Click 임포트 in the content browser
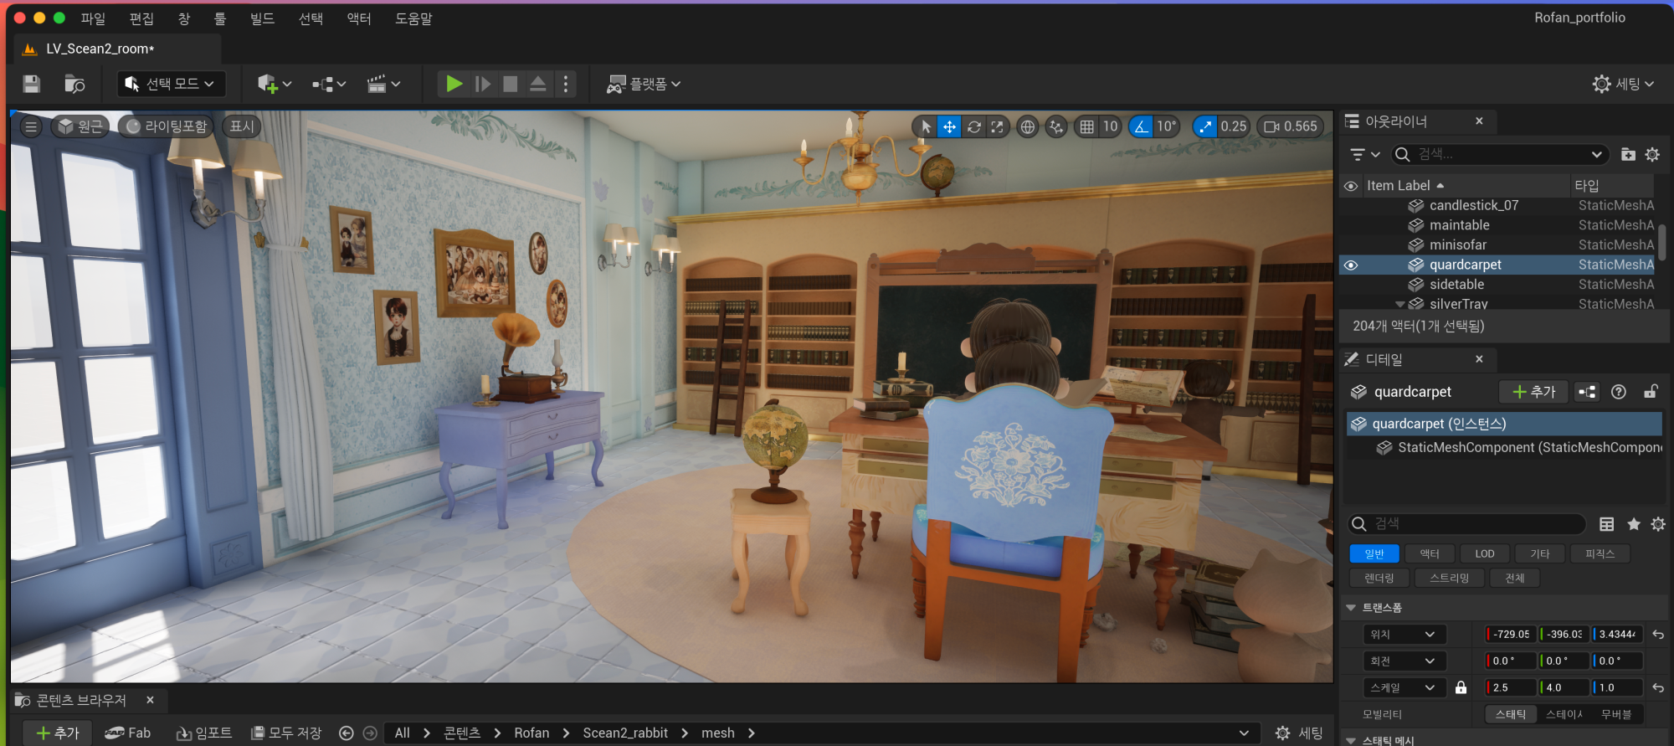 [204, 733]
